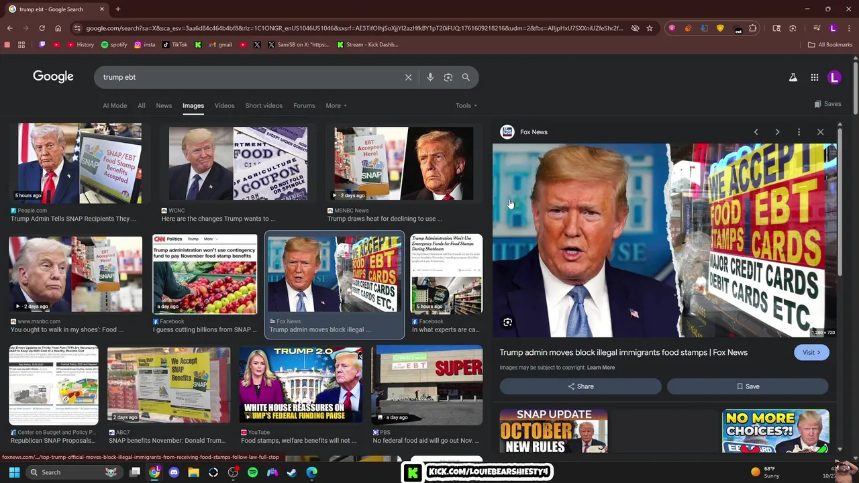Open the WCNC food coupon image result
The image size is (859, 483).
[x=238, y=163]
